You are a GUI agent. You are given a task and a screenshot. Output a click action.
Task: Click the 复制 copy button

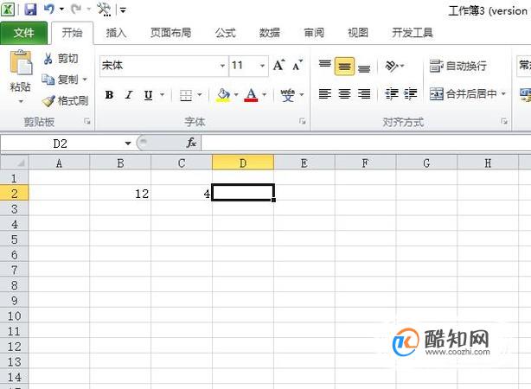tap(61, 80)
